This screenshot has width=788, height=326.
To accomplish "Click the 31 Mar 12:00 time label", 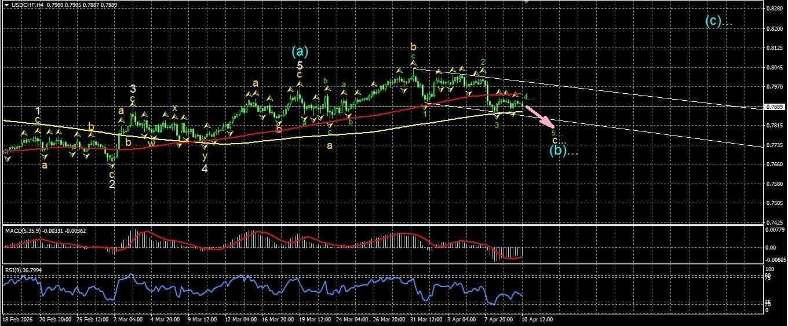I will pyautogui.click(x=426, y=320).
